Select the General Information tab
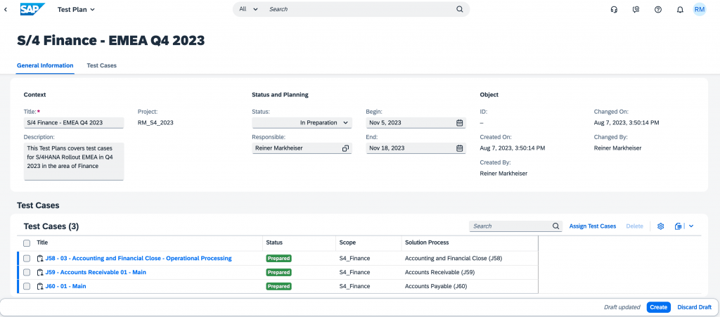The width and height of the screenshot is (720, 317). coord(45,65)
